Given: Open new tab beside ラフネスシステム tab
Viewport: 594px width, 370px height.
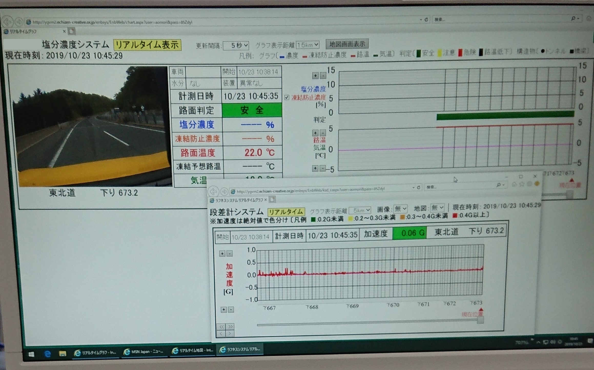Looking at the screenshot, I should 272,199.
